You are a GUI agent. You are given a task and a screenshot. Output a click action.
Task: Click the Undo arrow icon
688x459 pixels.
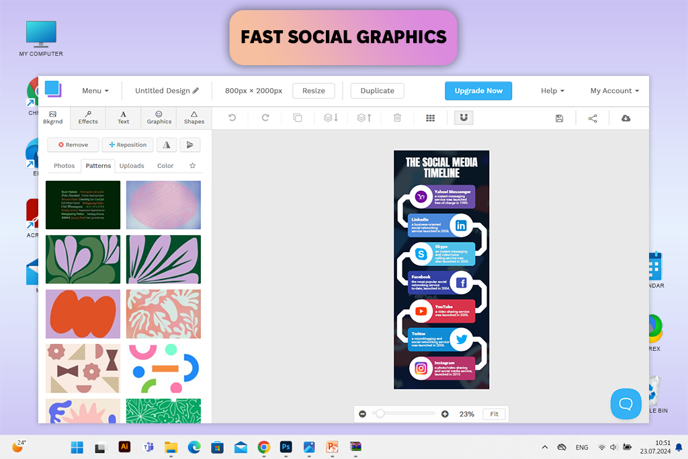[x=232, y=118]
